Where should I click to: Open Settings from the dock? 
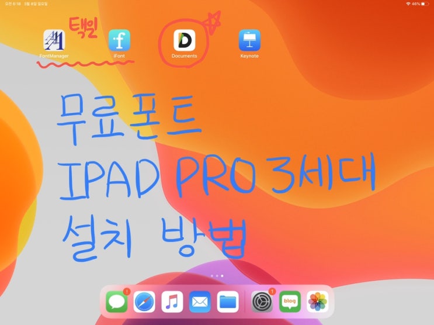(x=262, y=302)
